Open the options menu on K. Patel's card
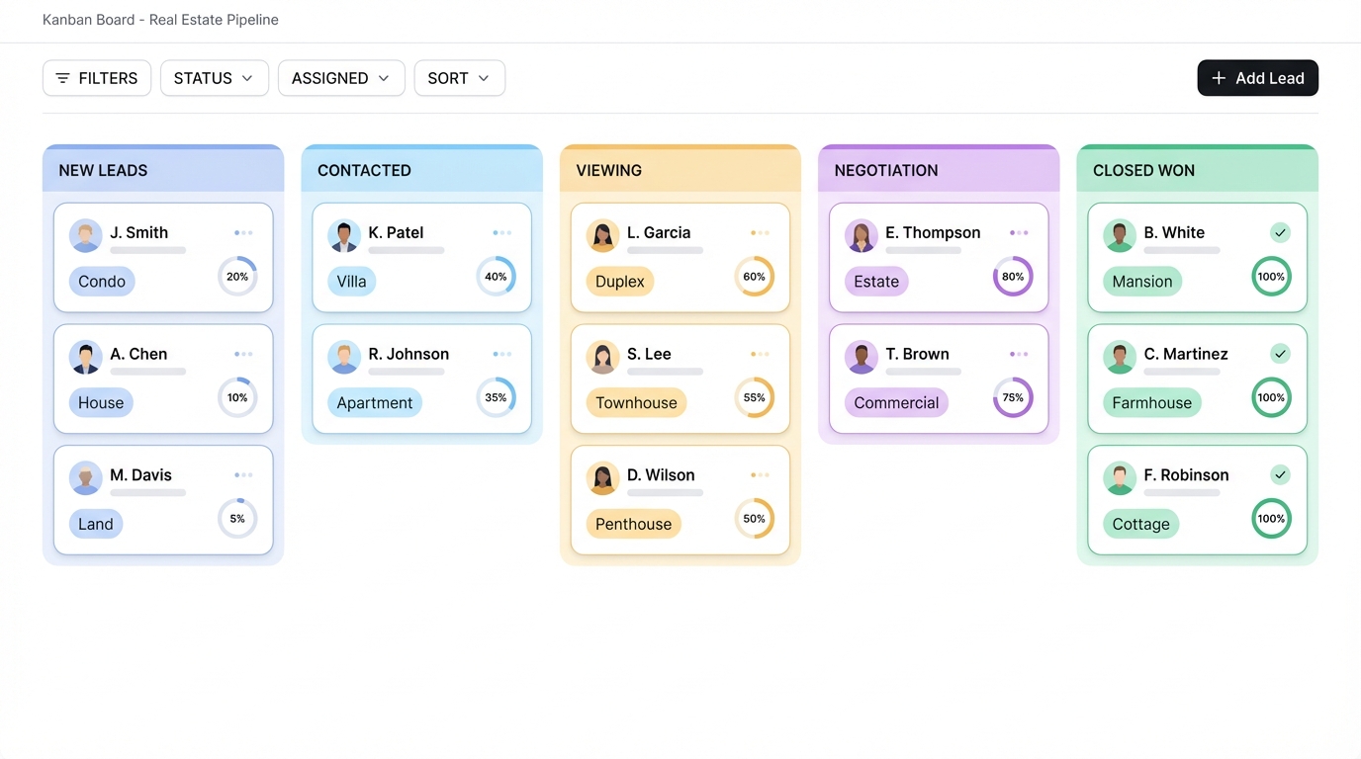 (502, 232)
